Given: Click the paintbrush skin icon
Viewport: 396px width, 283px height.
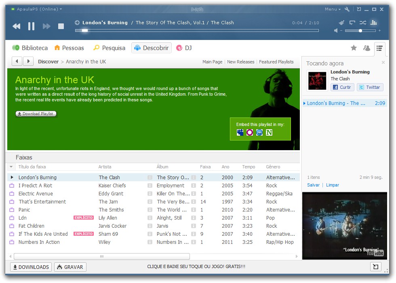Looking at the screenshot, I should [x=341, y=23].
